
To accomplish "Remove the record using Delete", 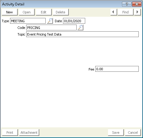I will (61, 12).
